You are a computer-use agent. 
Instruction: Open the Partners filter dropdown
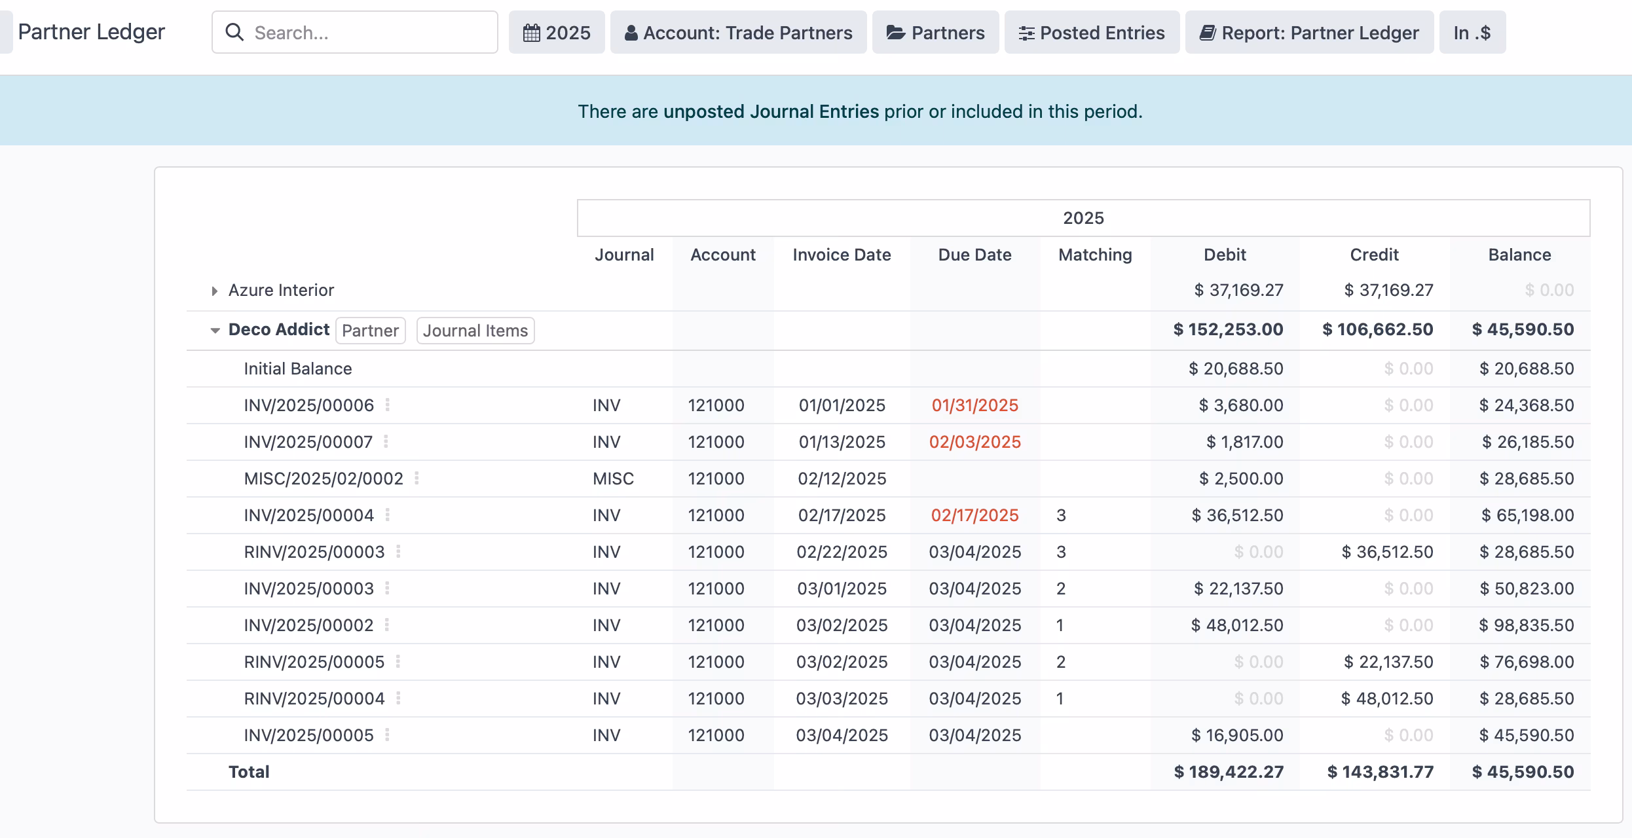[x=935, y=32]
